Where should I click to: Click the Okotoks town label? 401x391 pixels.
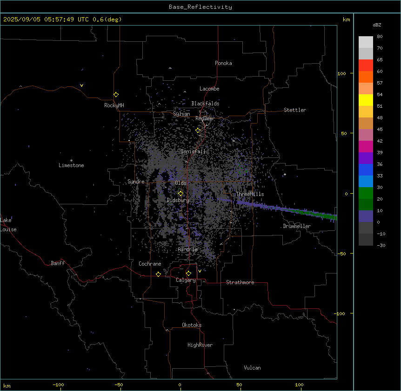pos(192,325)
